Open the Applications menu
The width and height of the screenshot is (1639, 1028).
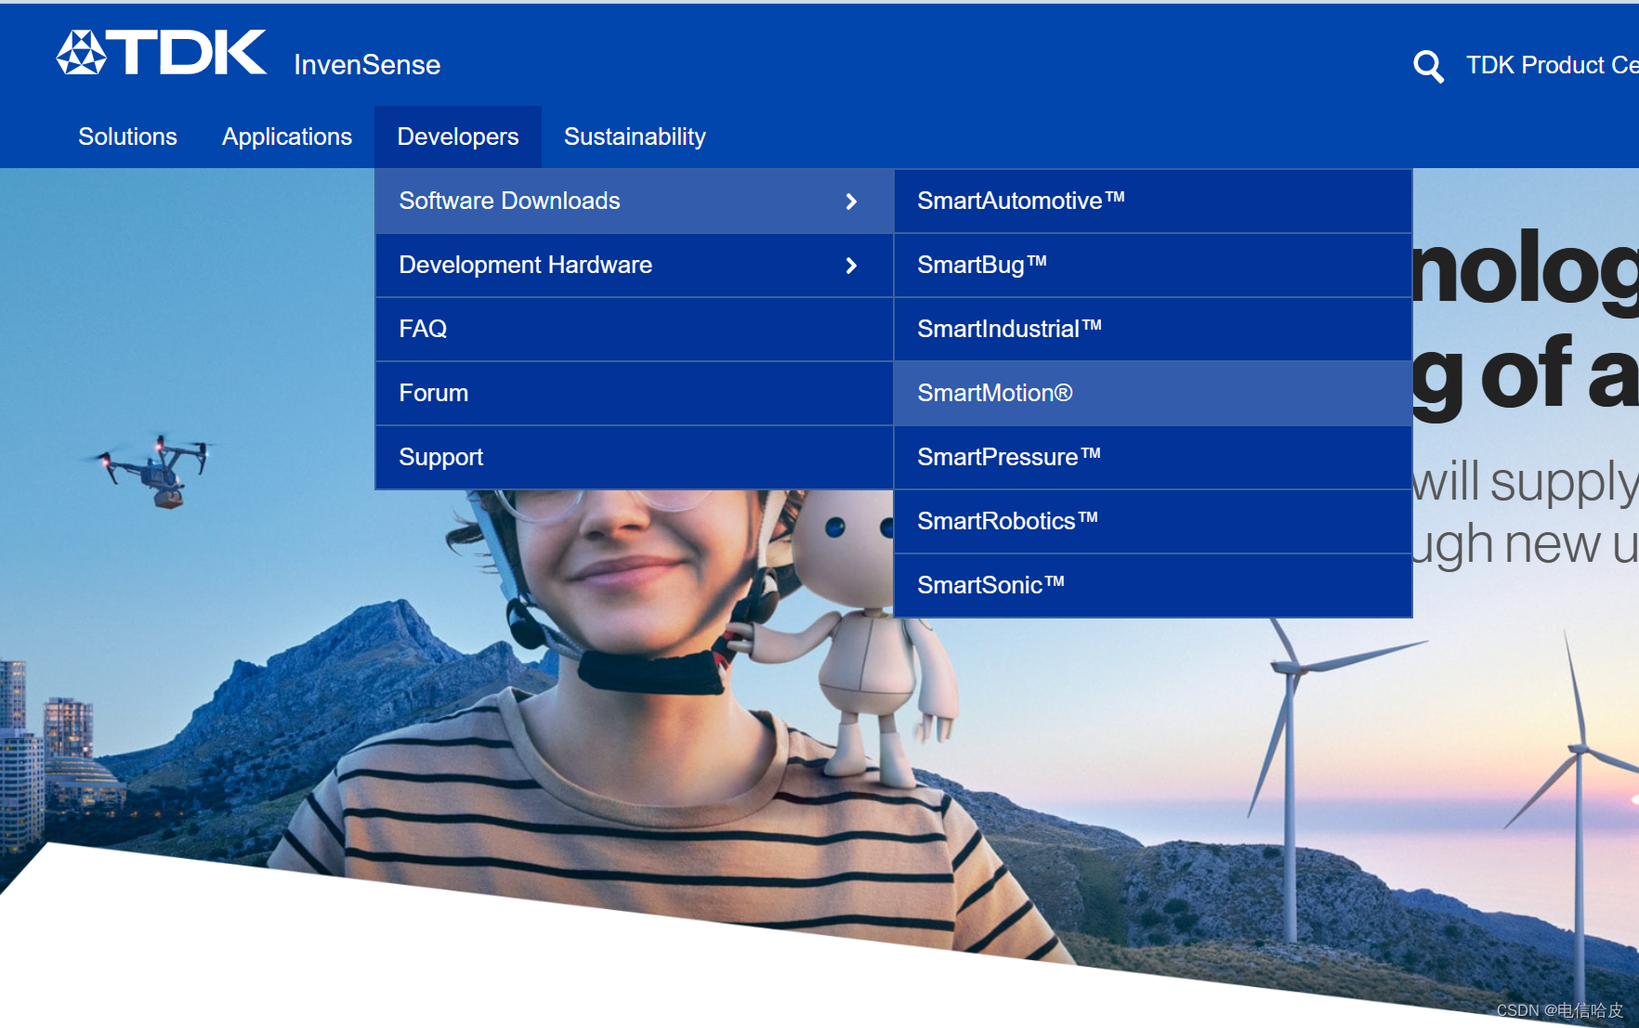point(287,137)
